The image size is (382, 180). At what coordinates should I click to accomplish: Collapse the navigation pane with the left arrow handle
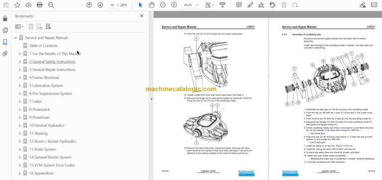click(151, 99)
